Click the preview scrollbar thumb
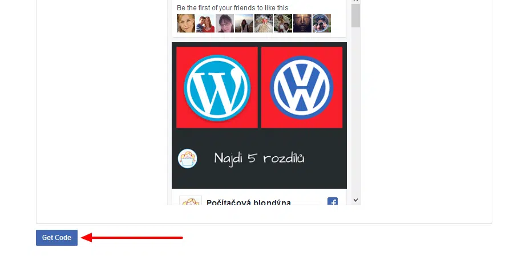This screenshot has height=256, width=526. (x=355, y=16)
